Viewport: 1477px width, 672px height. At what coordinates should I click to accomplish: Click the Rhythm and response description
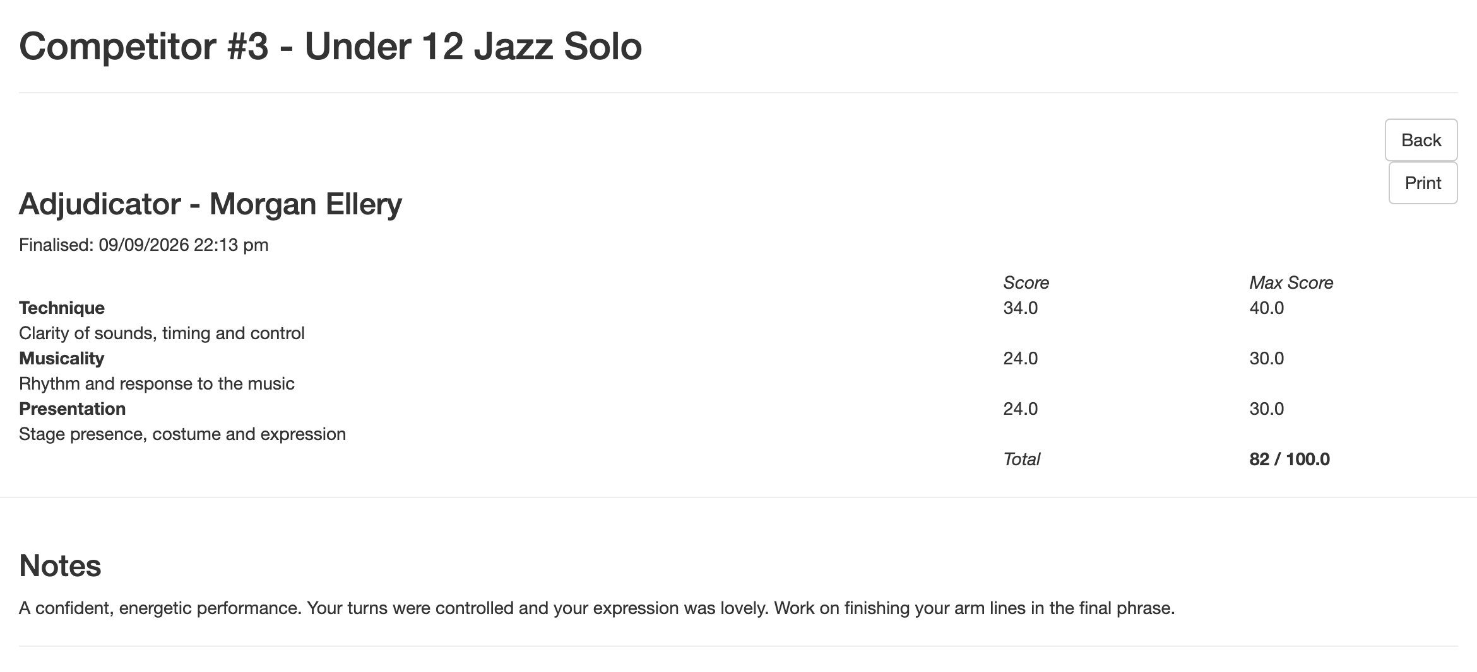pyautogui.click(x=157, y=383)
